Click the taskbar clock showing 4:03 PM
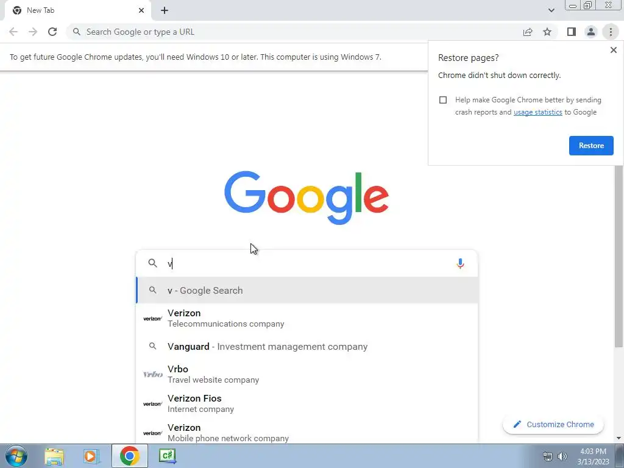This screenshot has height=468, width=624. coord(593,456)
